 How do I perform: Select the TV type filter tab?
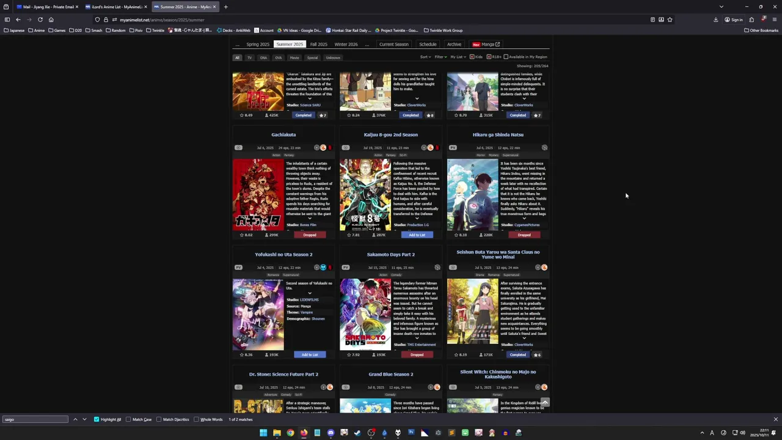tap(249, 57)
